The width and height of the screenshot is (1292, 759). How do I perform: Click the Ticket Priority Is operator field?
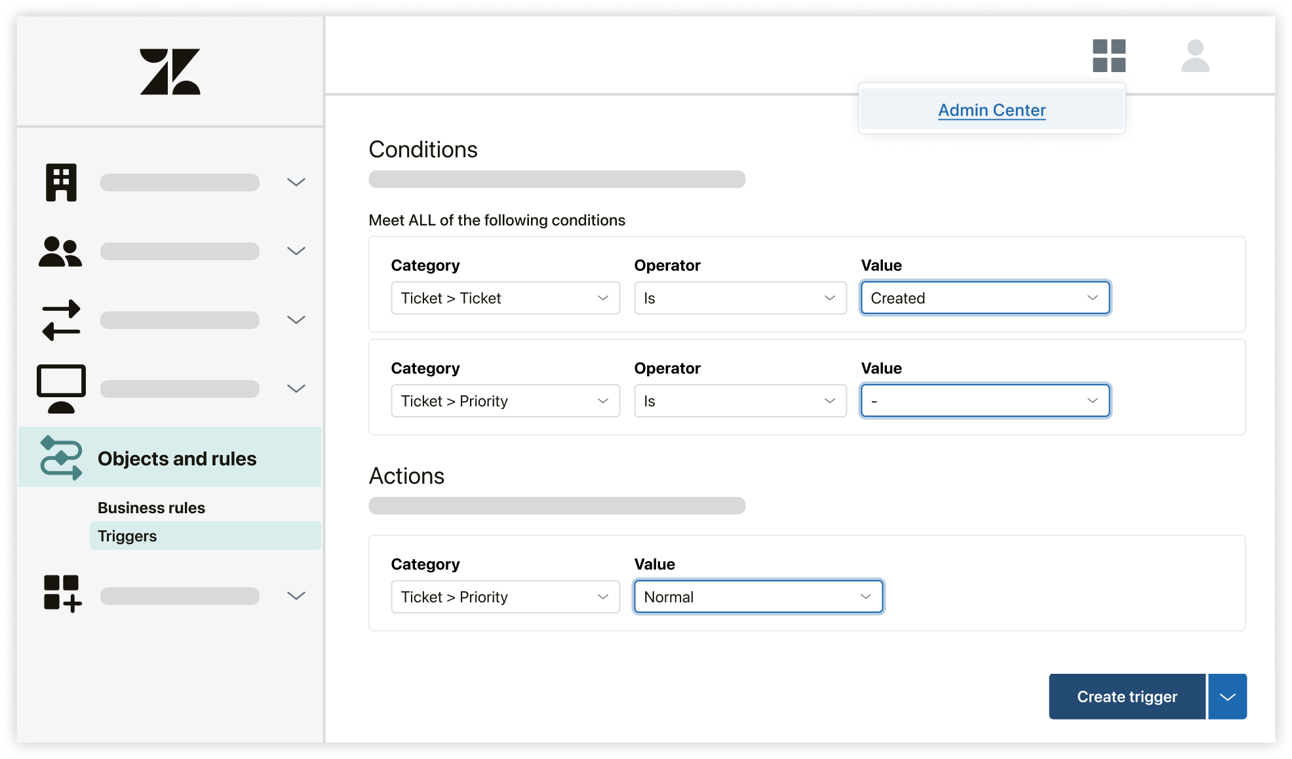pos(738,400)
